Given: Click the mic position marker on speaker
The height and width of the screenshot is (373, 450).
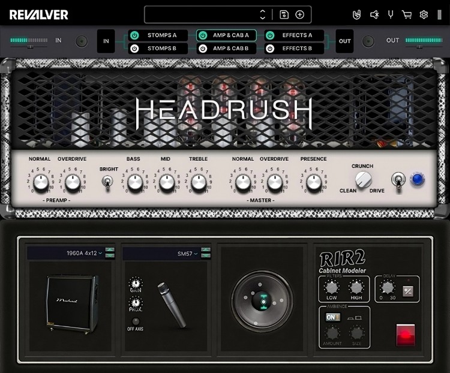Looking at the screenshot, I should coord(263,301).
